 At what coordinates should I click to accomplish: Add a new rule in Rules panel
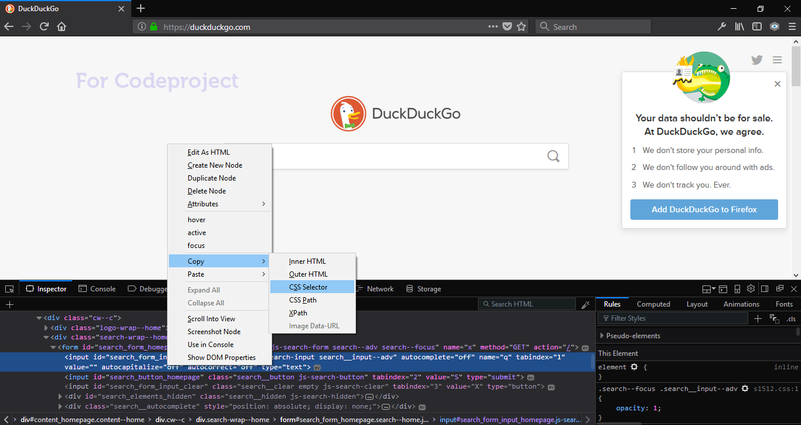(x=758, y=318)
